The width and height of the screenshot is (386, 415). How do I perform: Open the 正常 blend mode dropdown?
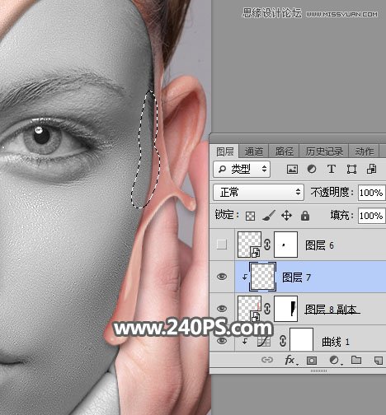click(x=258, y=192)
